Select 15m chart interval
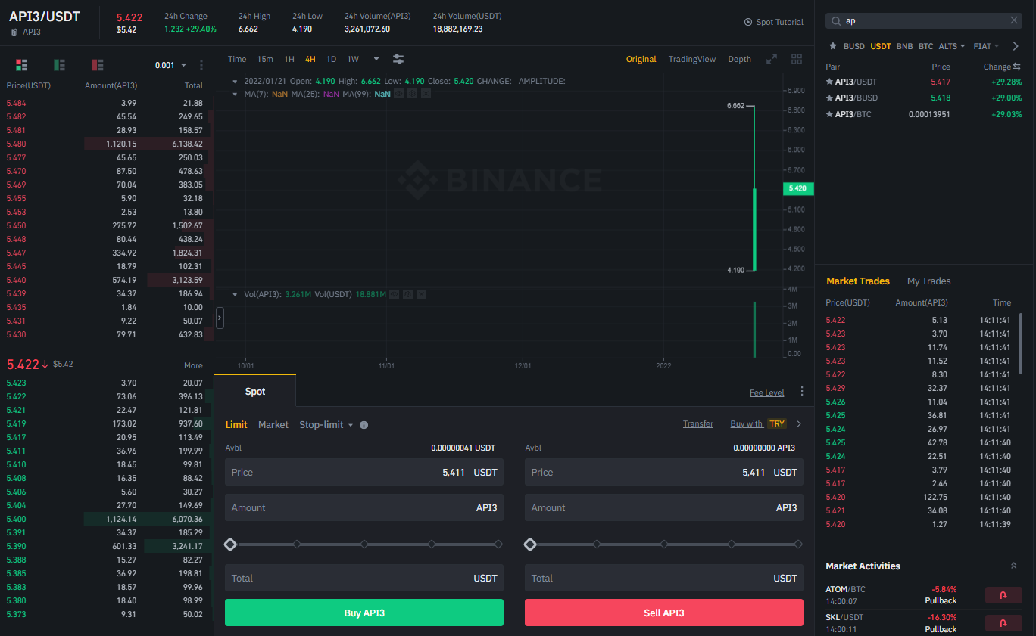1036x636 pixels. coord(265,59)
